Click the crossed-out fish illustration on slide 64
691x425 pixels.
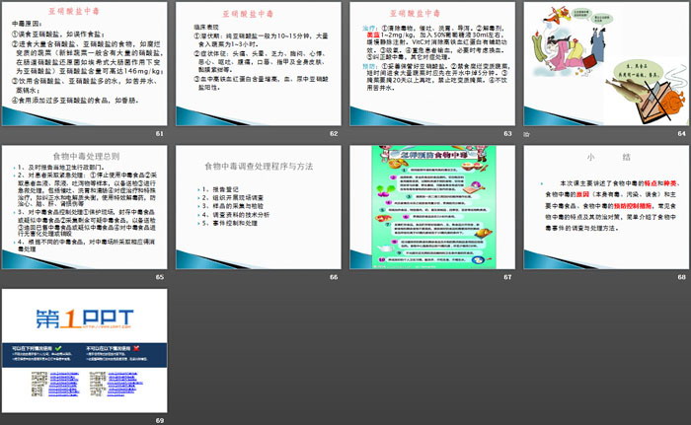click(x=647, y=99)
